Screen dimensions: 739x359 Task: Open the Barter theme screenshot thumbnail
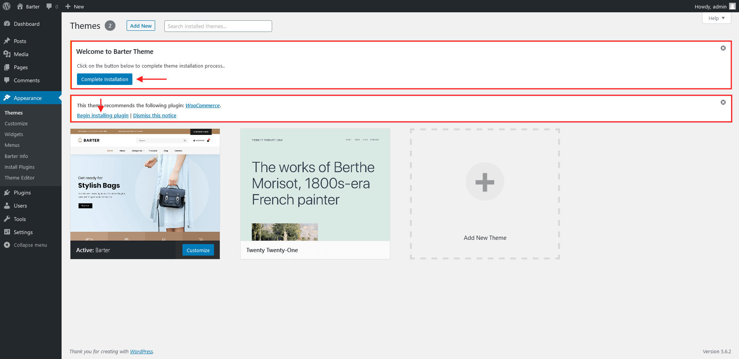pyautogui.click(x=145, y=185)
